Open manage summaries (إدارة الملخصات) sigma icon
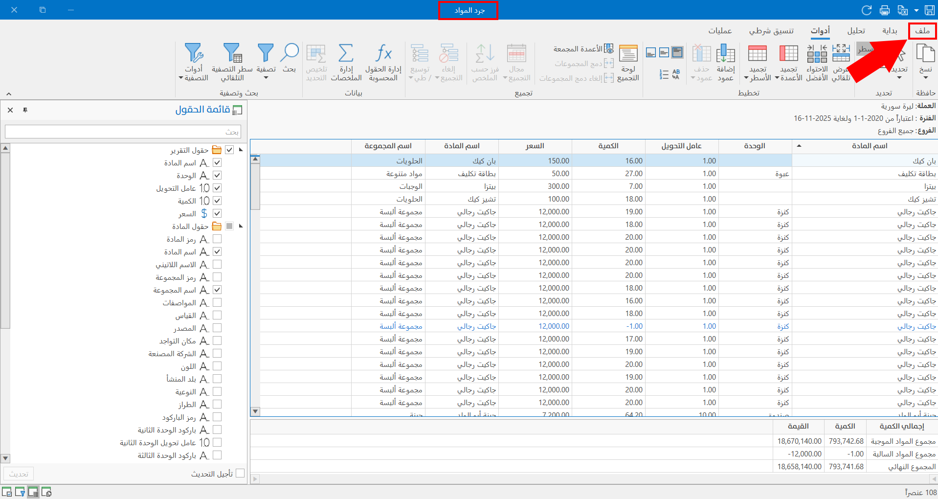 [346, 53]
